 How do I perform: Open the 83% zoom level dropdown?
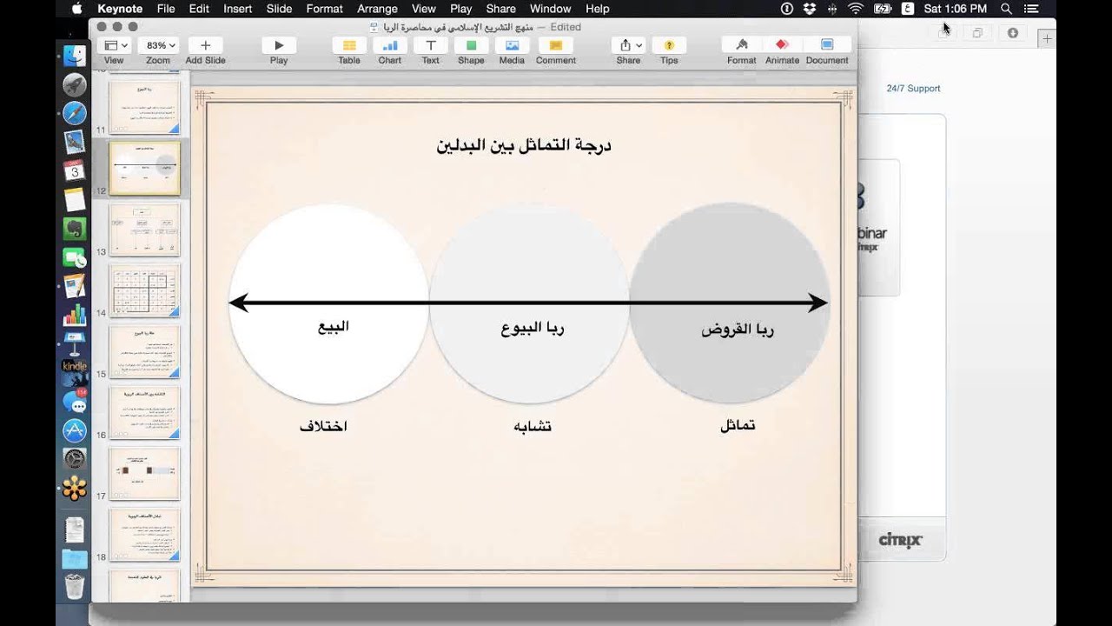point(158,45)
